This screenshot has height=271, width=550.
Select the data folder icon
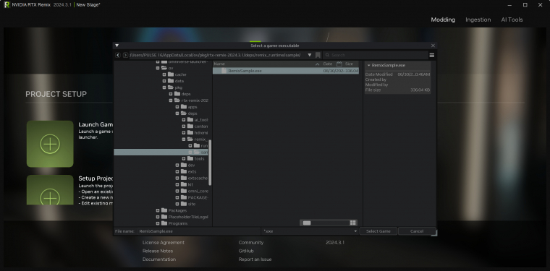point(171,81)
